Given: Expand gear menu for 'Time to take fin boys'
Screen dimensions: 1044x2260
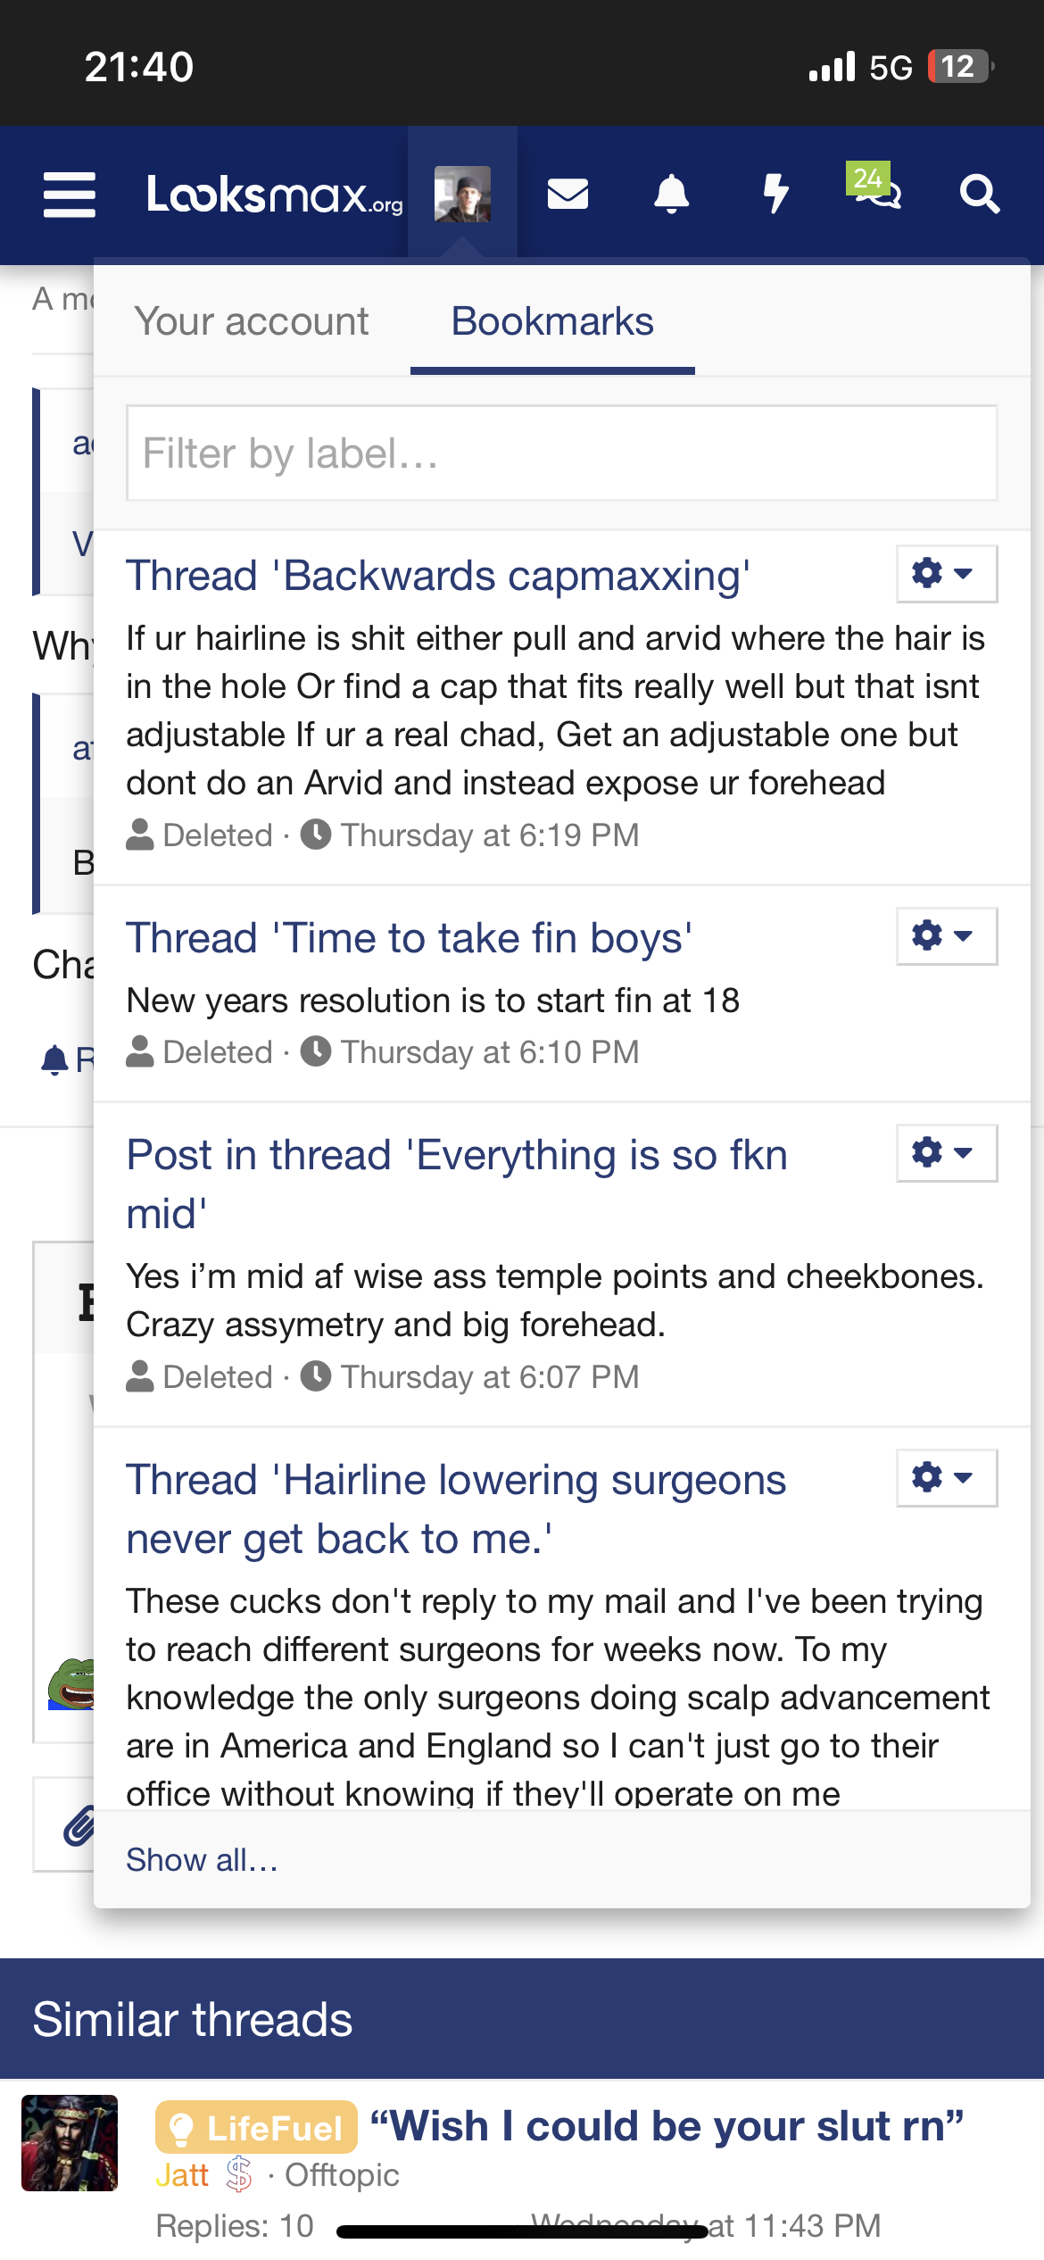Looking at the screenshot, I should [x=947, y=936].
